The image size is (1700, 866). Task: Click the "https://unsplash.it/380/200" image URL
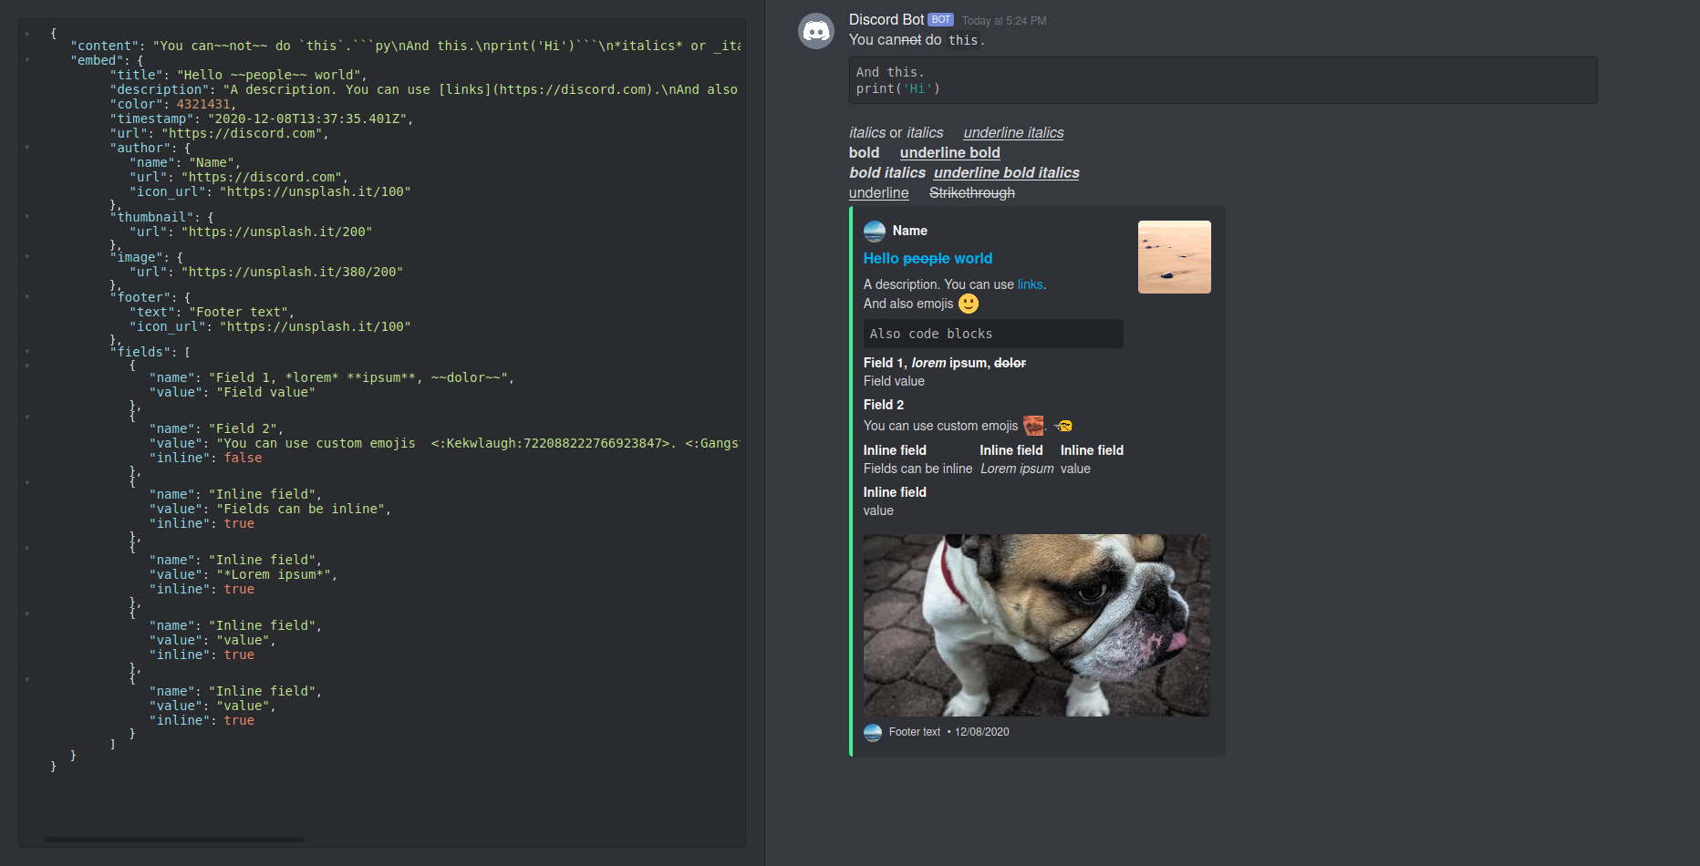[292, 272]
